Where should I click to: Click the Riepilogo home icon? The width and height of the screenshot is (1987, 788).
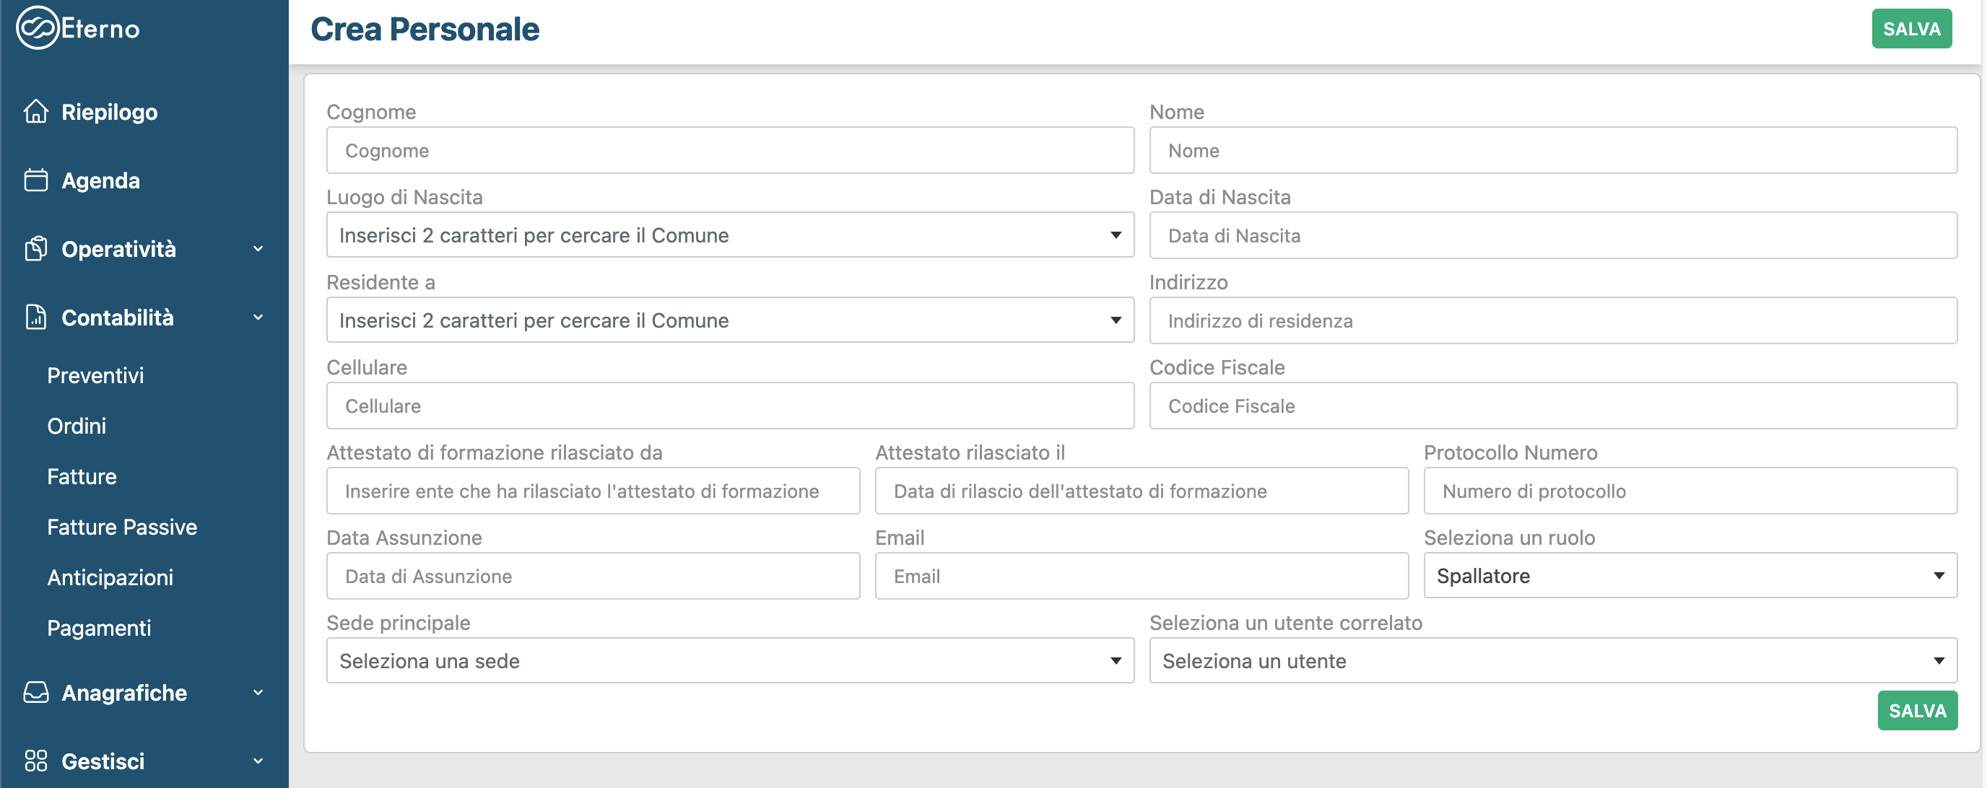point(35,112)
